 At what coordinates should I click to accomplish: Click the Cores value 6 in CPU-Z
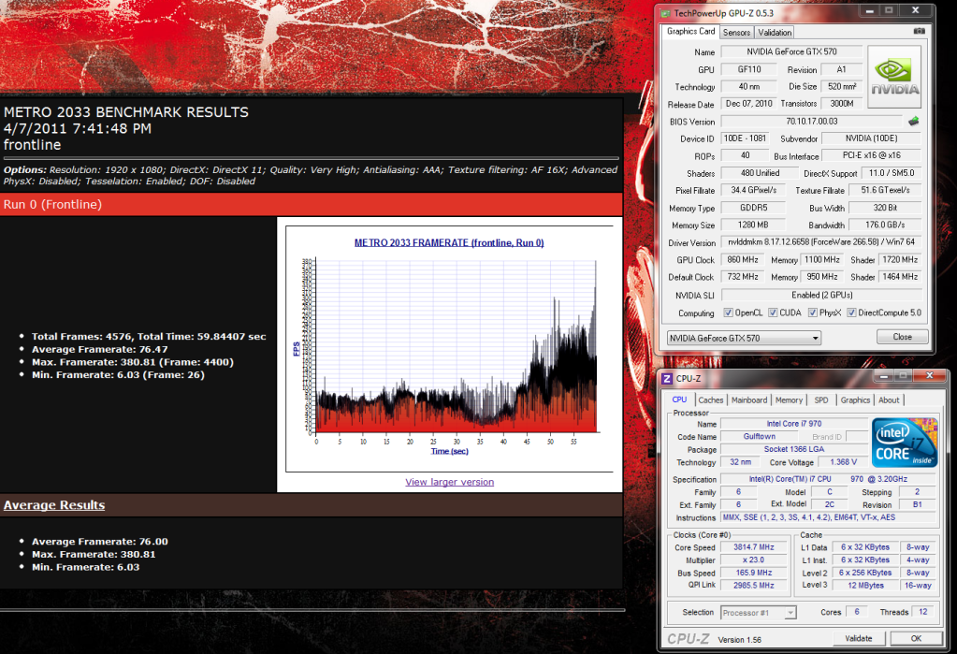click(856, 612)
